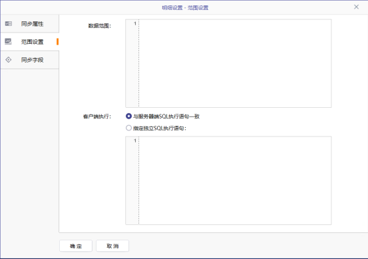Click the 数据范围 label

coord(100,26)
